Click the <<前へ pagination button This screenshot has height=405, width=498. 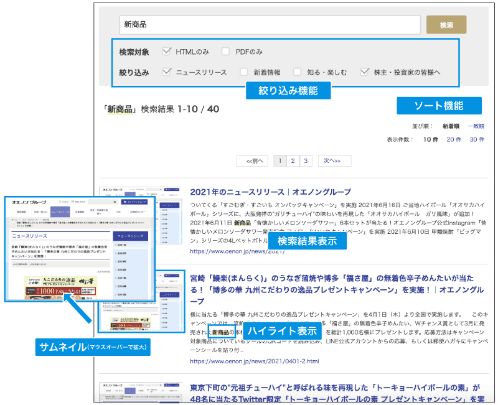click(x=252, y=161)
